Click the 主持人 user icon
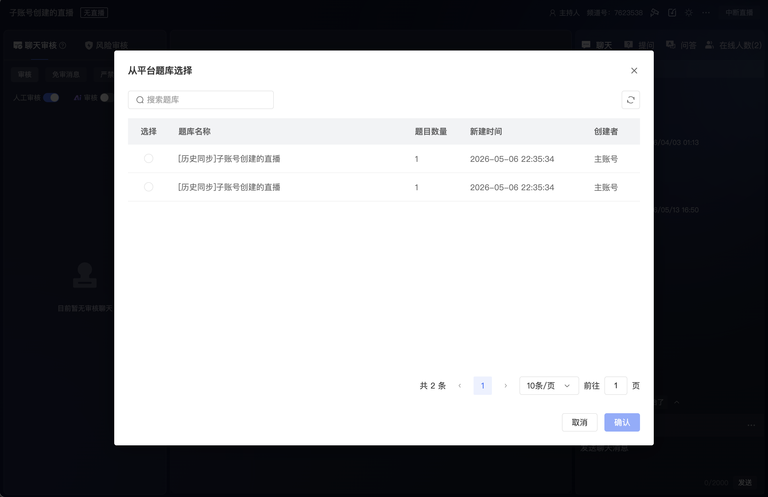Screen dimensions: 768x497 (x=552, y=13)
